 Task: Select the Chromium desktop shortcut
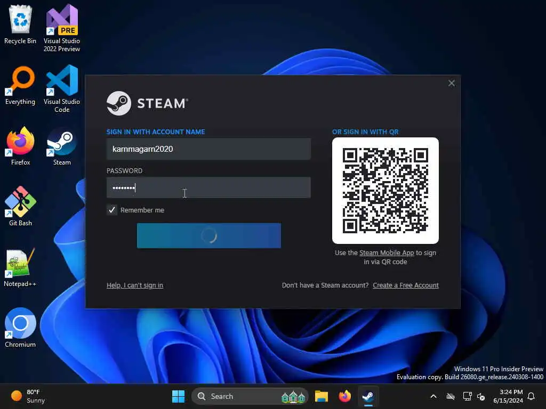tap(20, 328)
